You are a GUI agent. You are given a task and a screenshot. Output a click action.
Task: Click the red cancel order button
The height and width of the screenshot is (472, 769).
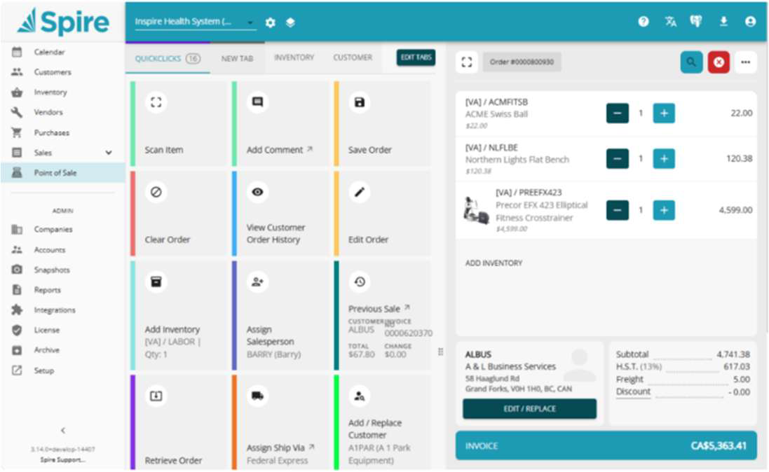719,62
